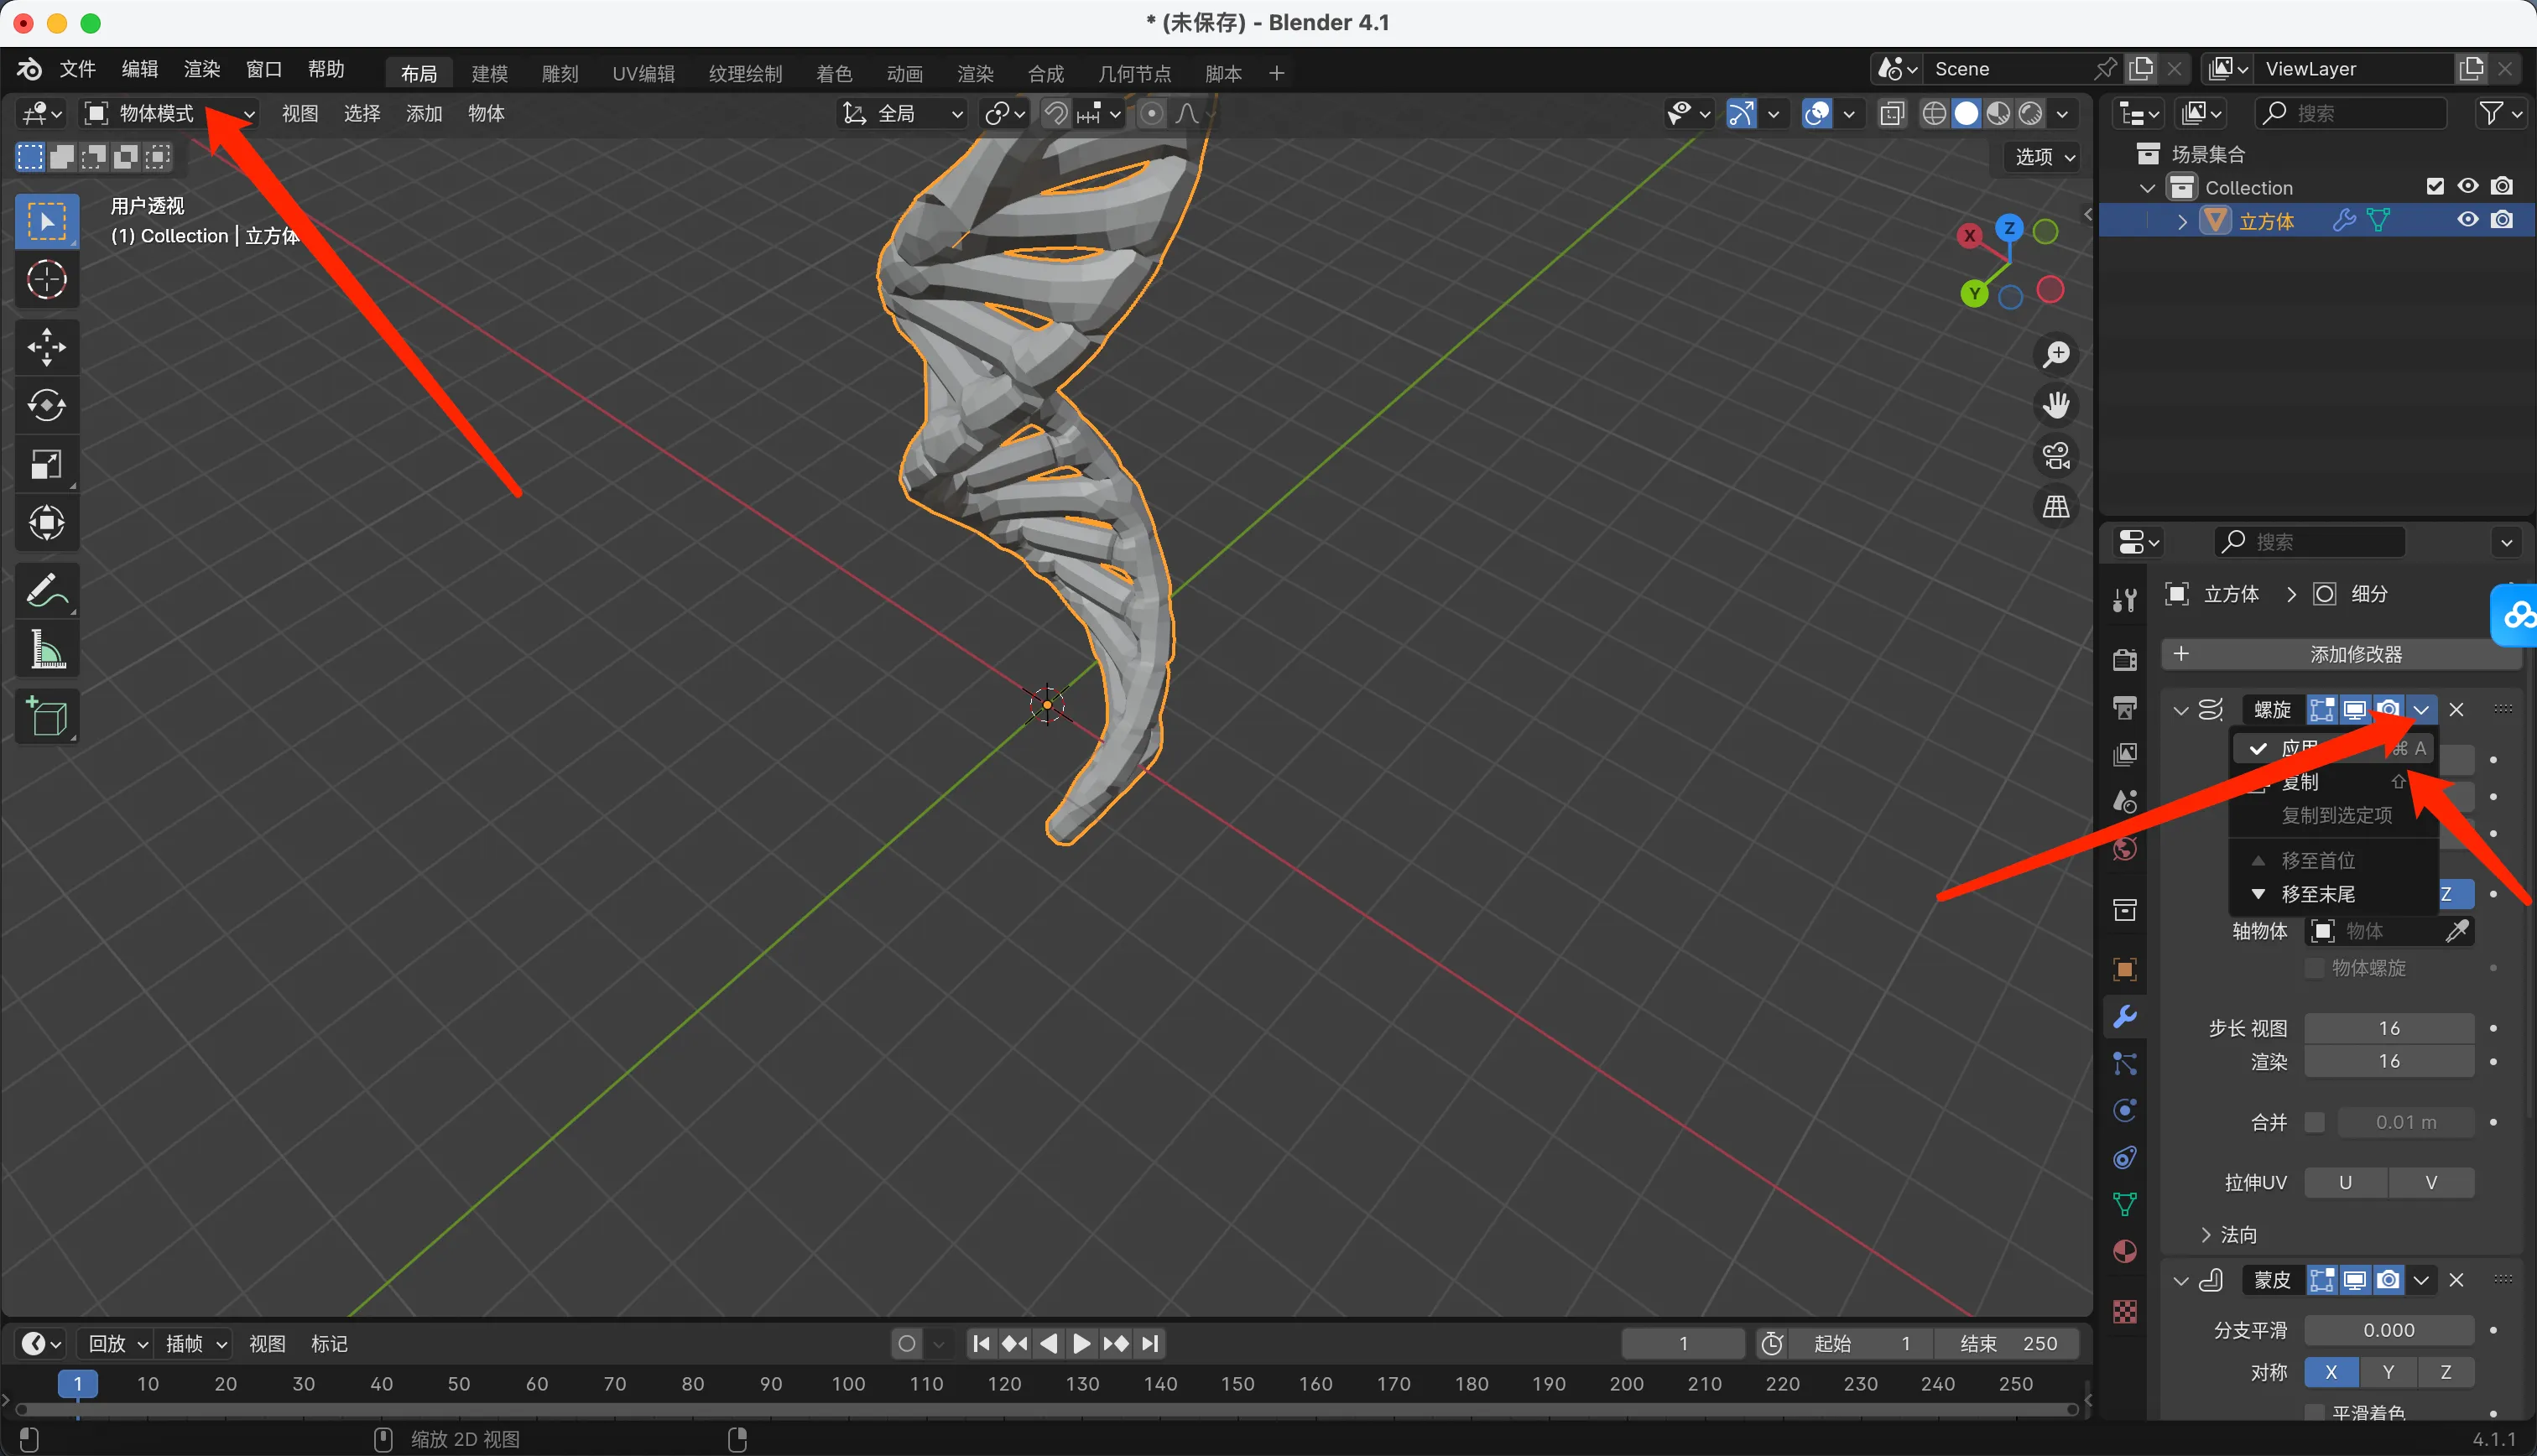This screenshot has height=1456, width=2537.
Task: Select the Move tool in toolbar
Action: click(x=46, y=347)
